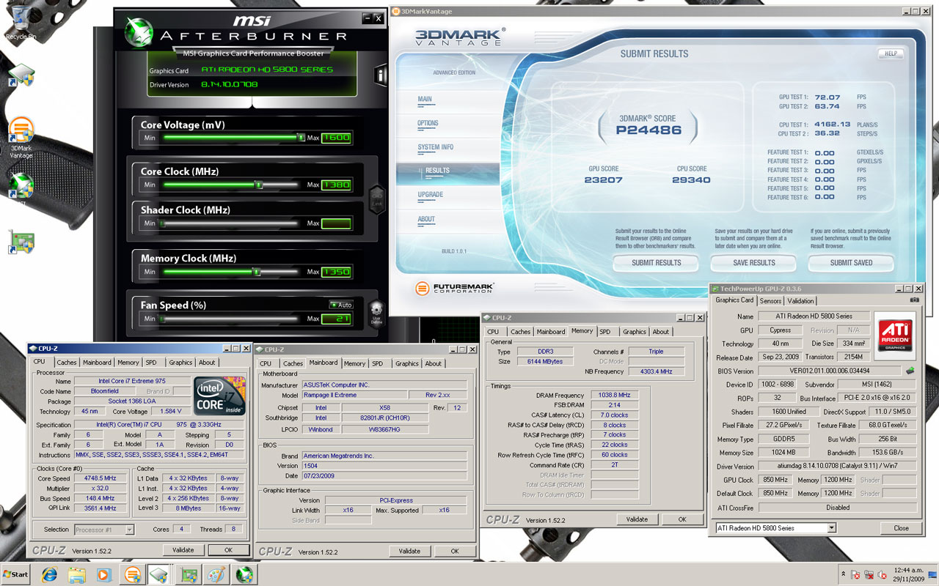Expand the GPU-Z graphics card dropdown
The image size is (939, 586).
pos(831,528)
